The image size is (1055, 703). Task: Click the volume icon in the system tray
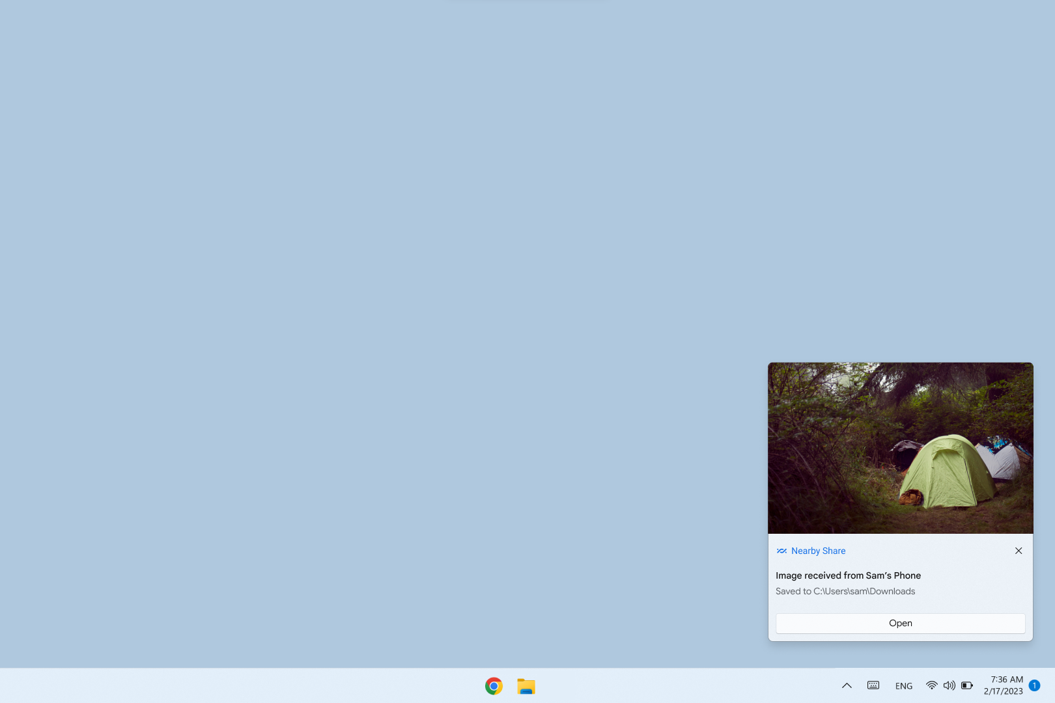click(x=949, y=685)
